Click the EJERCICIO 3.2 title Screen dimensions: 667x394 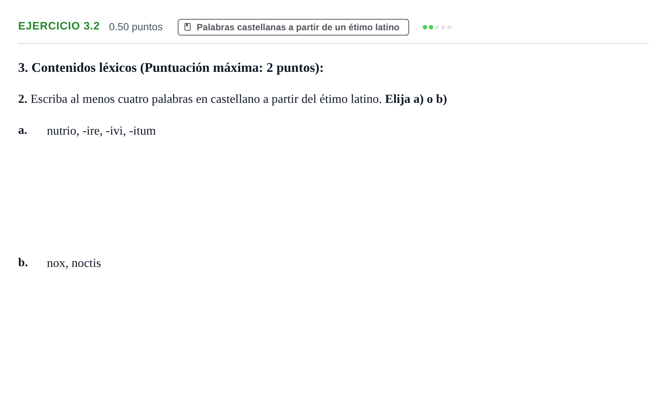click(x=59, y=26)
